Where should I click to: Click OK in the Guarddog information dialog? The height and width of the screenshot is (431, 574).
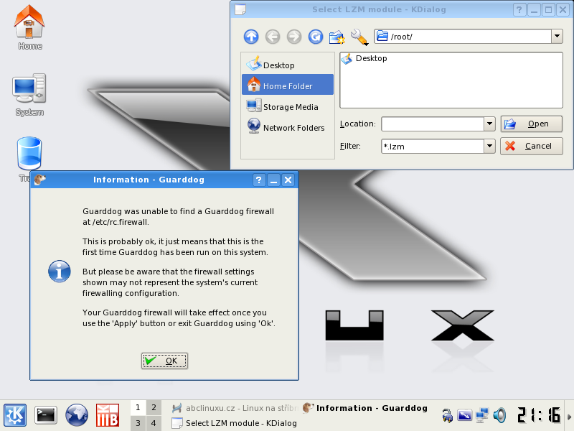click(164, 361)
